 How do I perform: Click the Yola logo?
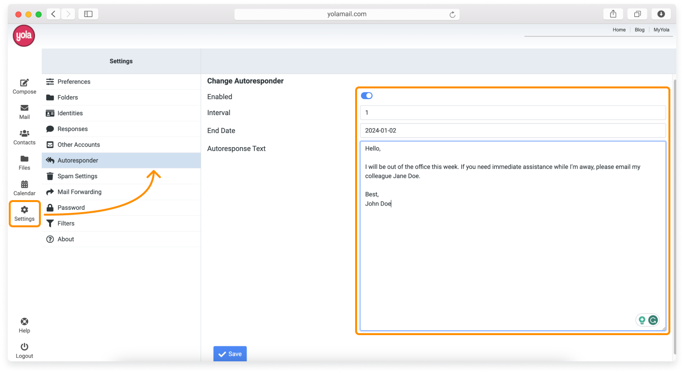point(24,36)
